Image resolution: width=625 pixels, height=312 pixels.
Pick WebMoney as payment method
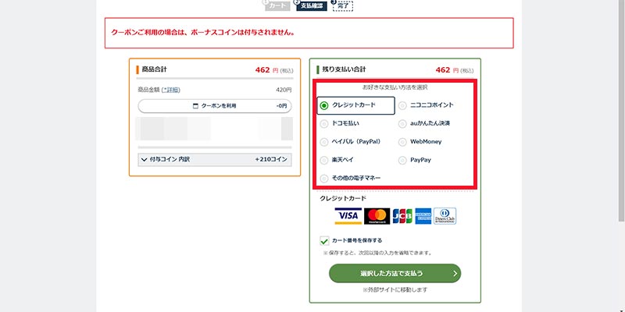click(x=402, y=142)
